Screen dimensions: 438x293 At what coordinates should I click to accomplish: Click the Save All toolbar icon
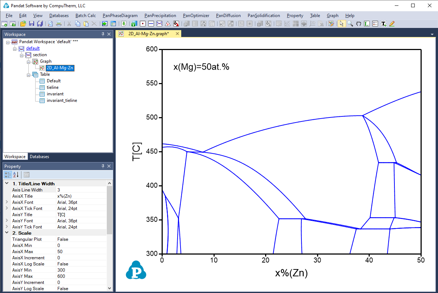(40, 24)
